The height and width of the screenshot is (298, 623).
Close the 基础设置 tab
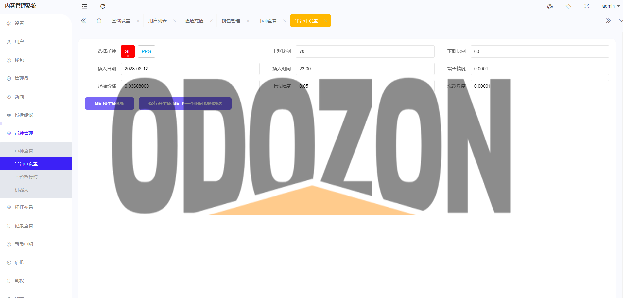click(x=138, y=21)
